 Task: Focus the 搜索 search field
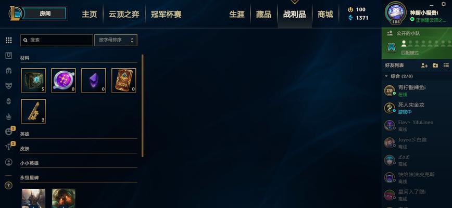56,40
